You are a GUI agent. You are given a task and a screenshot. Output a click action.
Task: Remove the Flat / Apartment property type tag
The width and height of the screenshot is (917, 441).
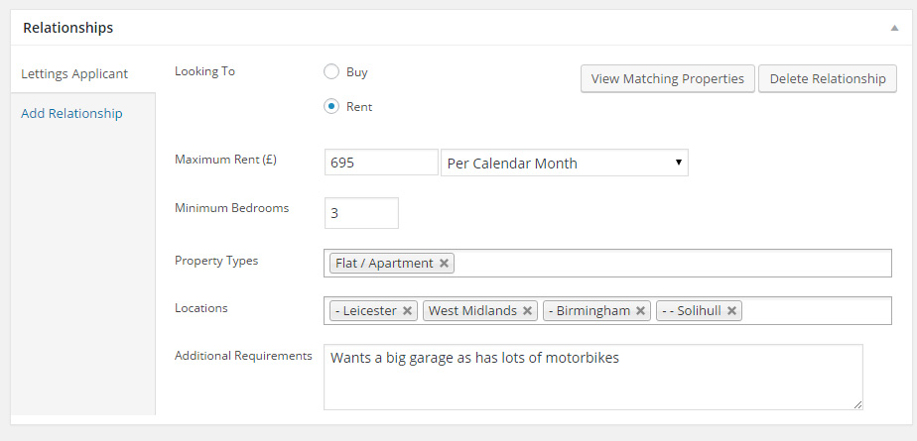(445, 264)
